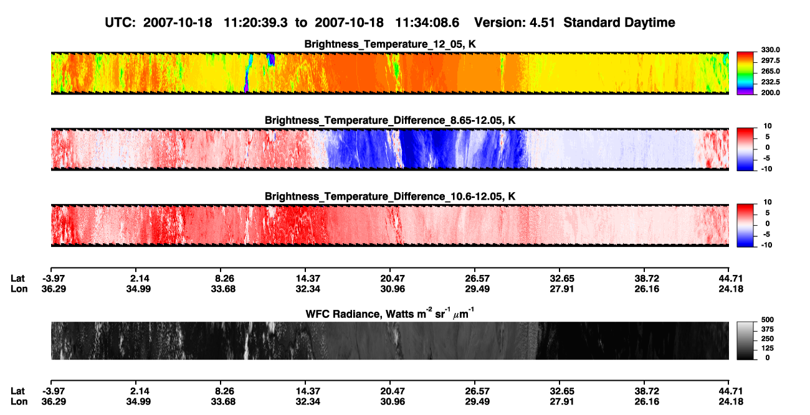Click the Brightness_Temperature_Difference_8.65-12.05 panel title
Screen dimensions: 810x415
click(390, 120)
